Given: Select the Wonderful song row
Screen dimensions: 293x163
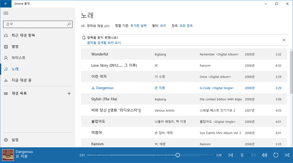Looking at the screenshot, I should click(x=184, y=54).
